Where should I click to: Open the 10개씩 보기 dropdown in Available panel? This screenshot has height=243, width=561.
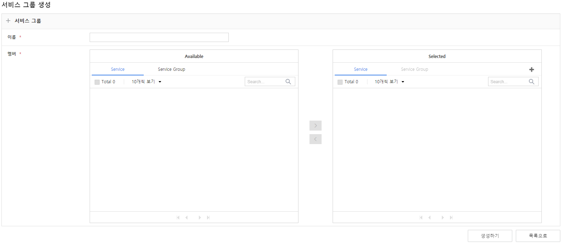[x=147, y=82]
